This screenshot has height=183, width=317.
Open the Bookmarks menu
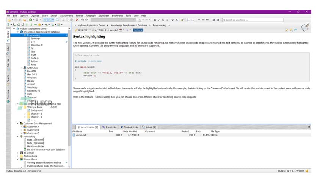[x=118, y=16]
